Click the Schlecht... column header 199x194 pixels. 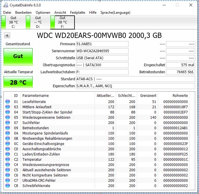(127, 96)
